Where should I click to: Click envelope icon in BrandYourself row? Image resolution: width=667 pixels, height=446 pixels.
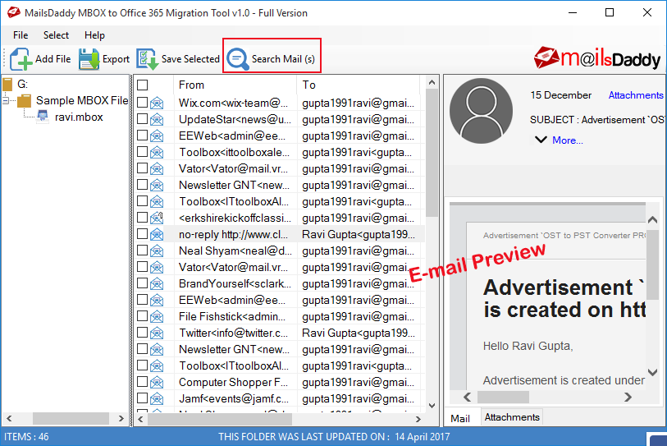[x=157, y=283]
